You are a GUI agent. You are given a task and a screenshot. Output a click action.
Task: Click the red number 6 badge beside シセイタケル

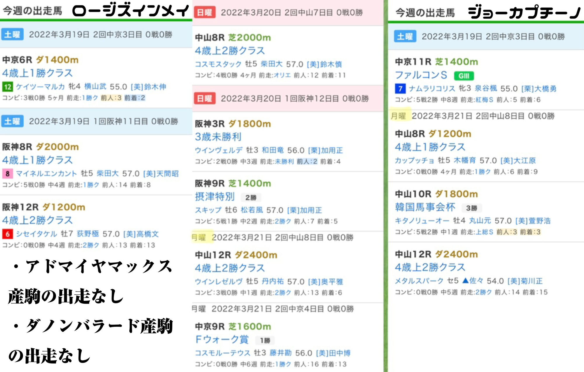click(7, 234)
